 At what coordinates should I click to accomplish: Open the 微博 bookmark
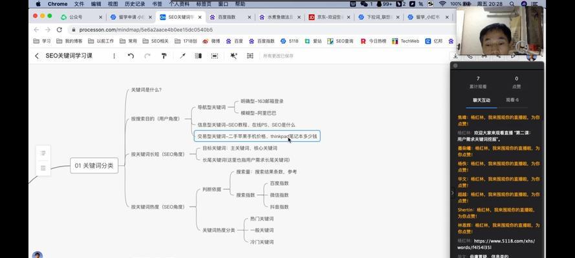coord(212,41)
